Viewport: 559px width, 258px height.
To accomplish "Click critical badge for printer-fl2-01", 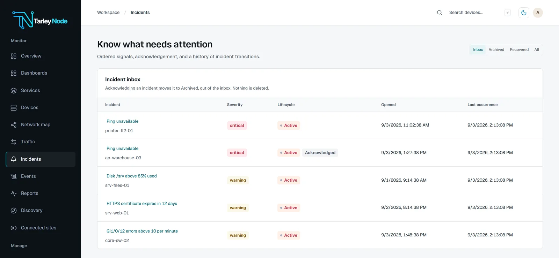I will click(237, 126).
